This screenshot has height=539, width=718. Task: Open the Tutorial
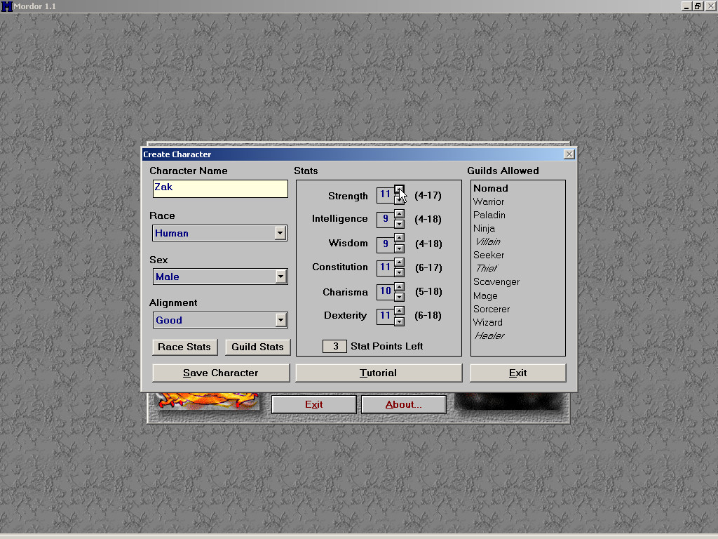click(378, 373)
